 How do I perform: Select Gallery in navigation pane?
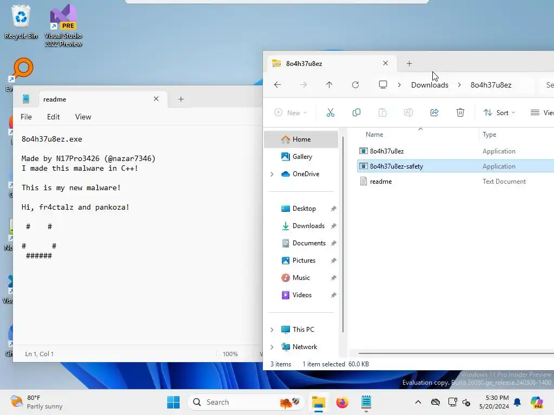pyautogui.click(x=301, y=157)
